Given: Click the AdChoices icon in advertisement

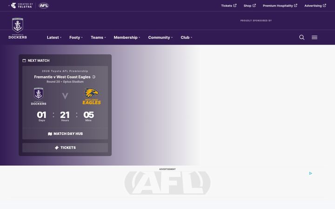Looking at the screenshot, I should click(310, 173).
